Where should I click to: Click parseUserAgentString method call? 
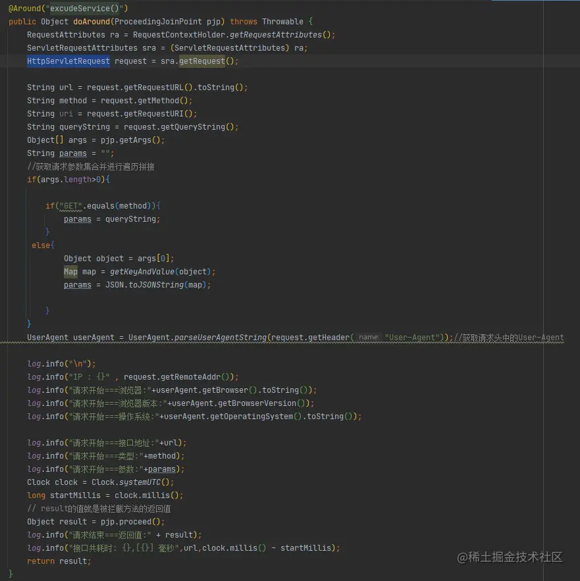point(221,338)
